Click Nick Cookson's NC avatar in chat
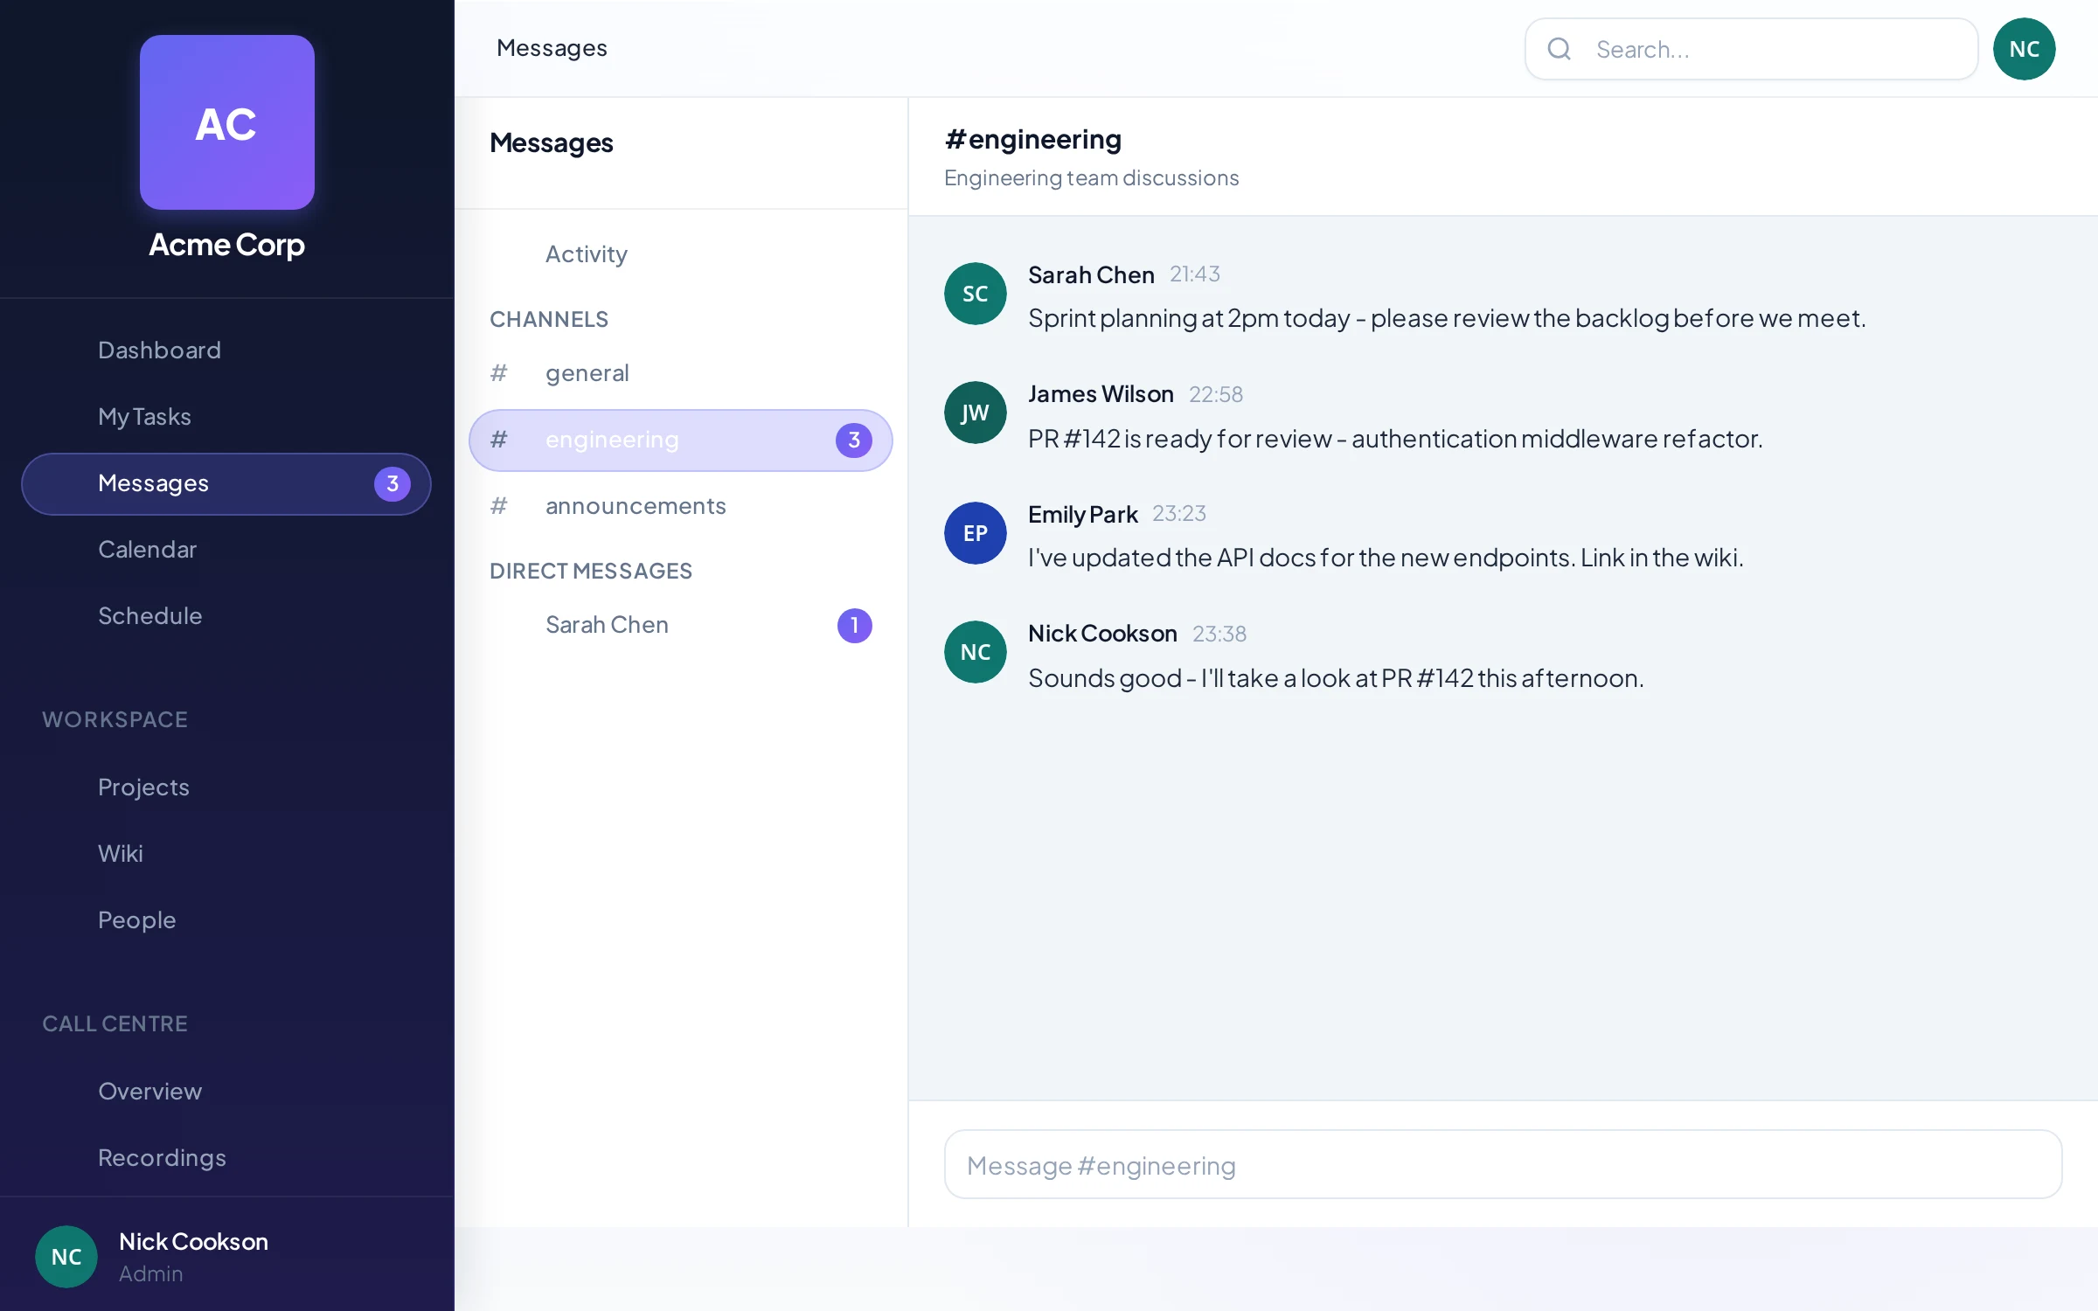This screenshot has height=1311, width=2098. pyautogui.click(x=976, y=652)
